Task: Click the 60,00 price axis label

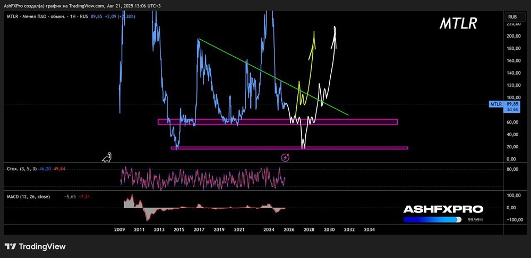Action: click(x=512, y=122)
